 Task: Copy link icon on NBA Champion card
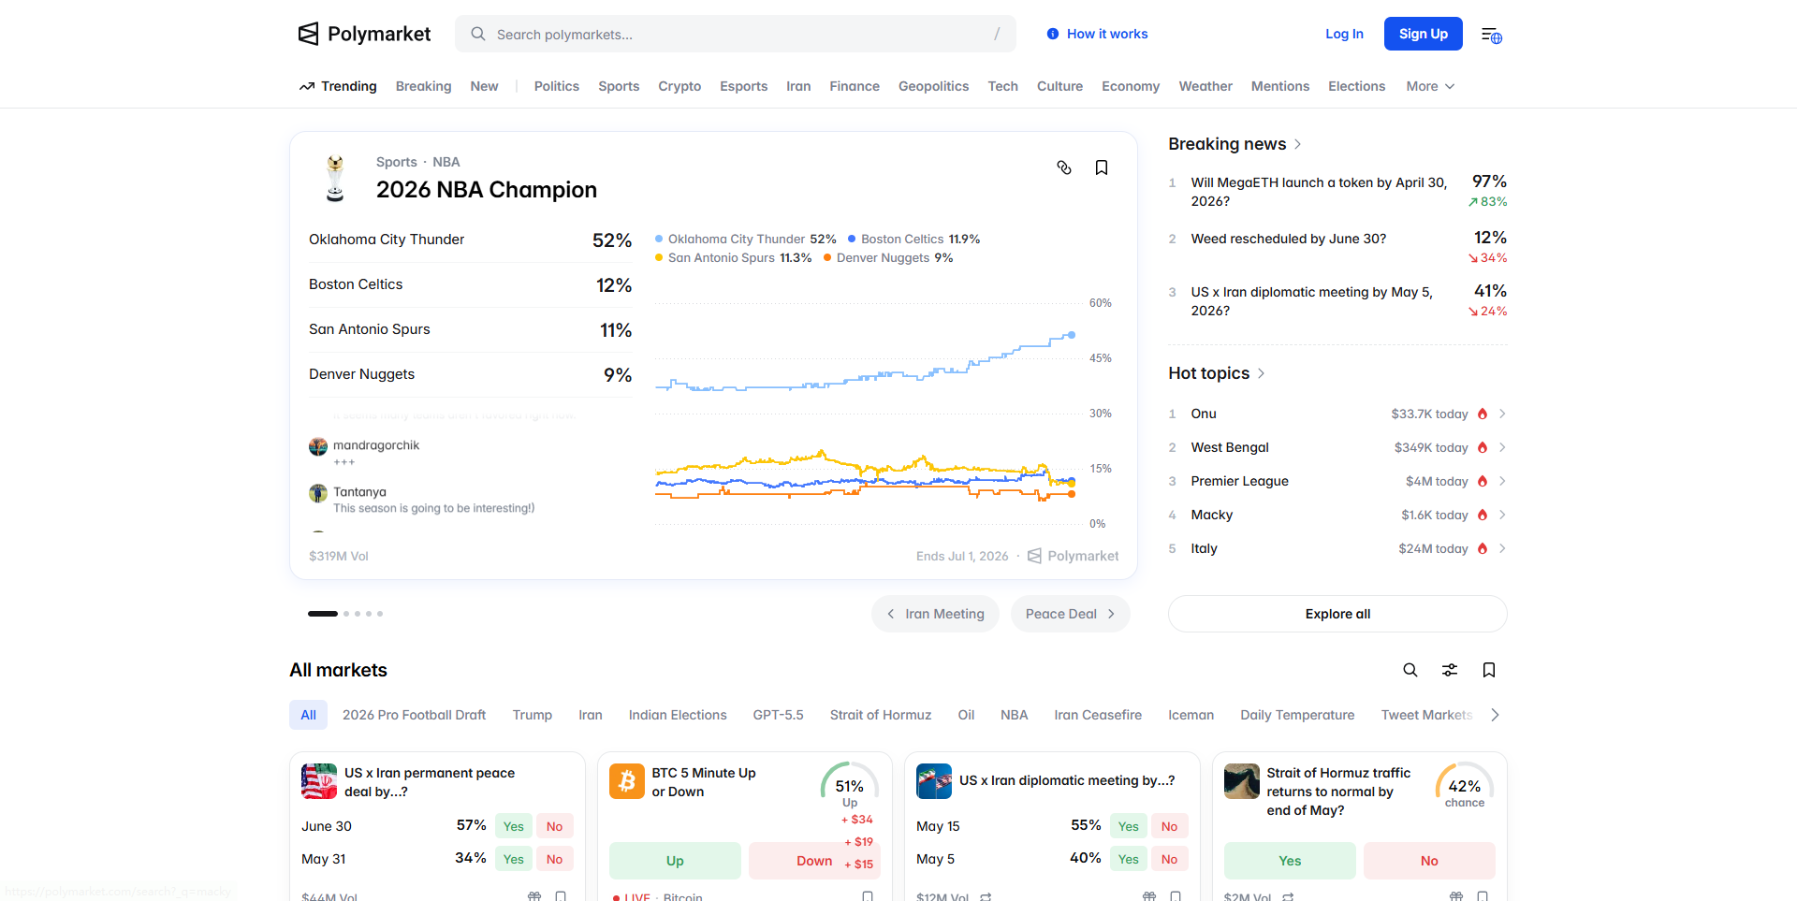[x=1064, y=167]
